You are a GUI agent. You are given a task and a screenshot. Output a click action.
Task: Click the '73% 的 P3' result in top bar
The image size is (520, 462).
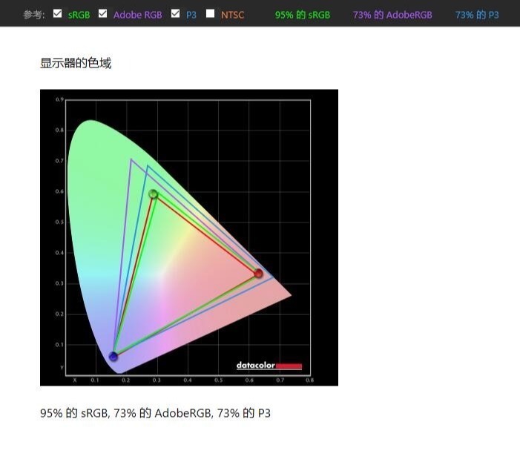(x=477, y=15)
